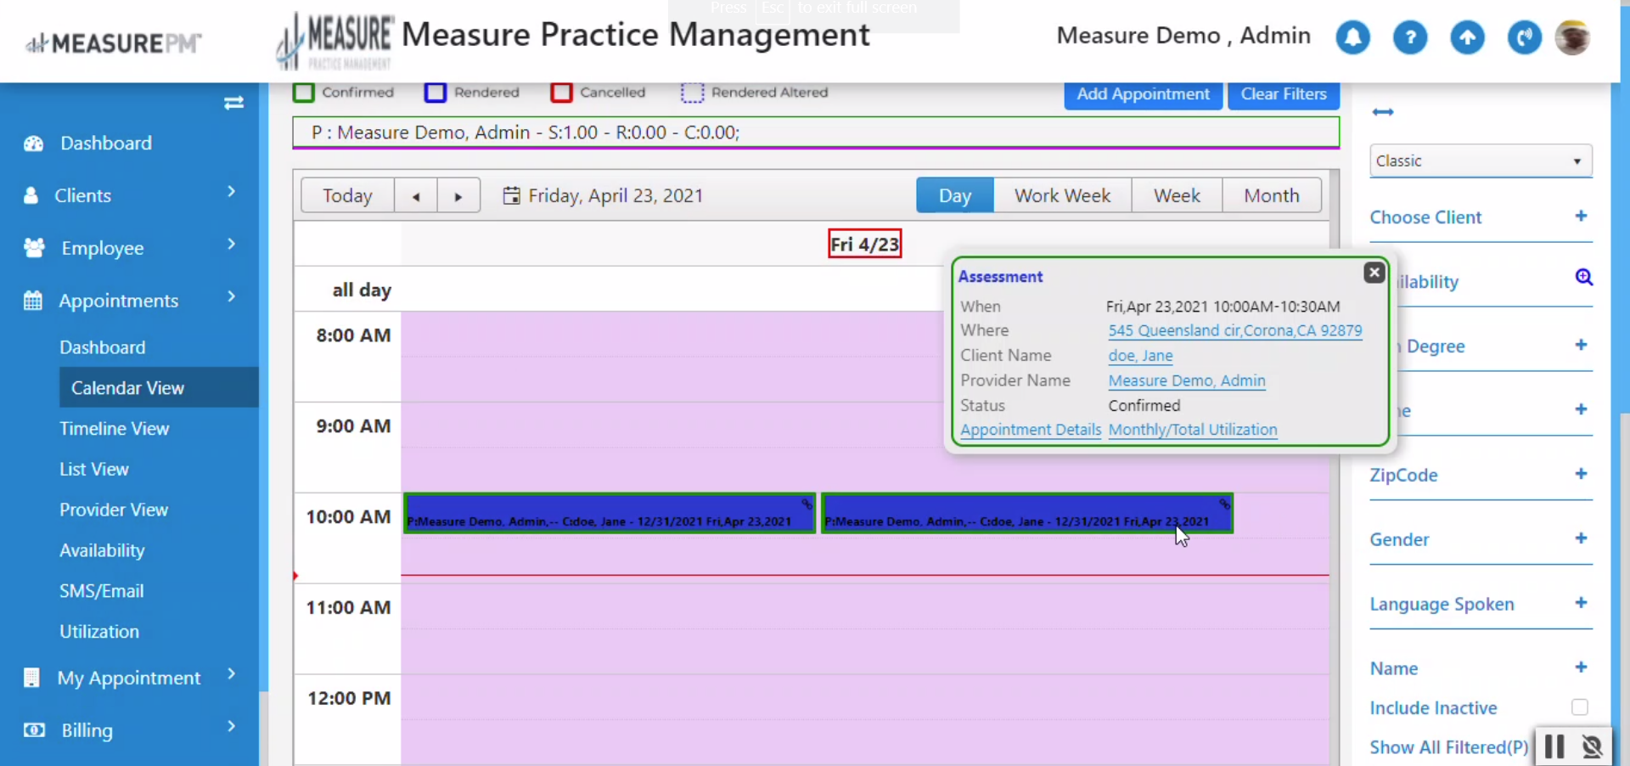Toggle the Cancelled status filter box
Image resolution: width=1630 pixels, height=766 pixels.
coord(561,93)
